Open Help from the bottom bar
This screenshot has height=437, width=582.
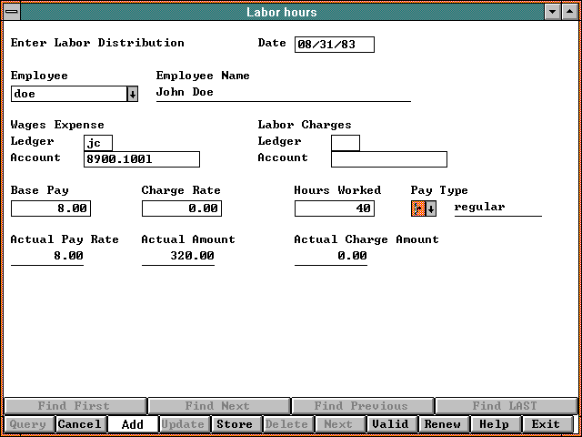click(495, 424)
